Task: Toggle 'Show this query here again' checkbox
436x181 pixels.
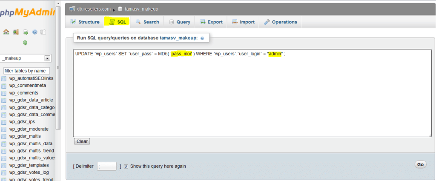Action: (x=126, y=166)
